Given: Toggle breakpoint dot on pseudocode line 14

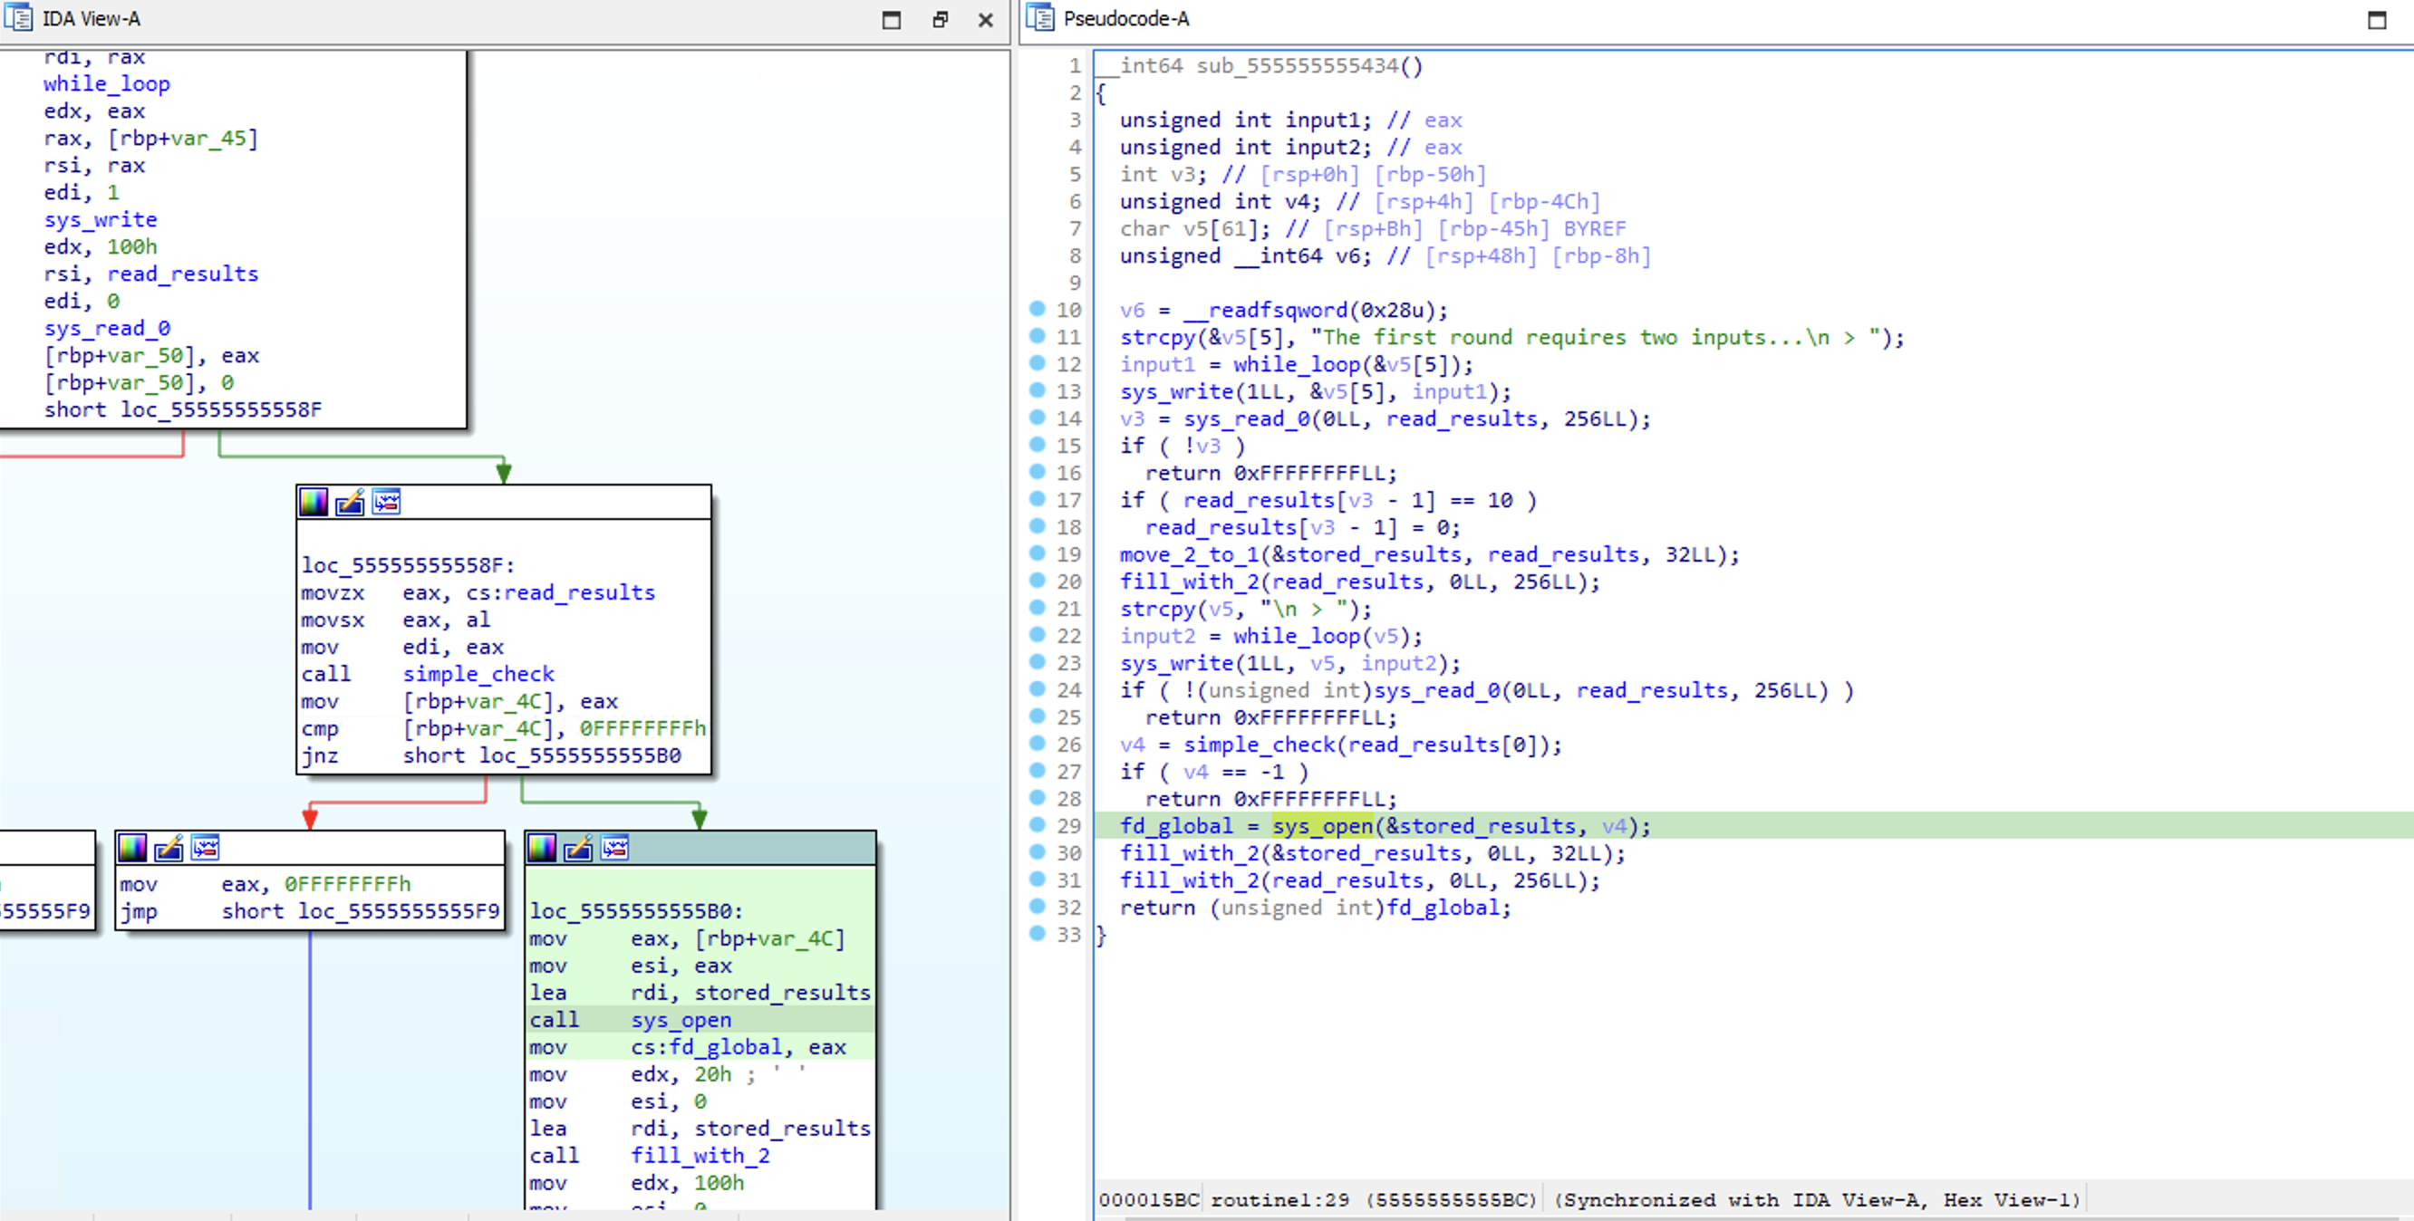Looking at the screenshot, I should tap(1038, 417).
